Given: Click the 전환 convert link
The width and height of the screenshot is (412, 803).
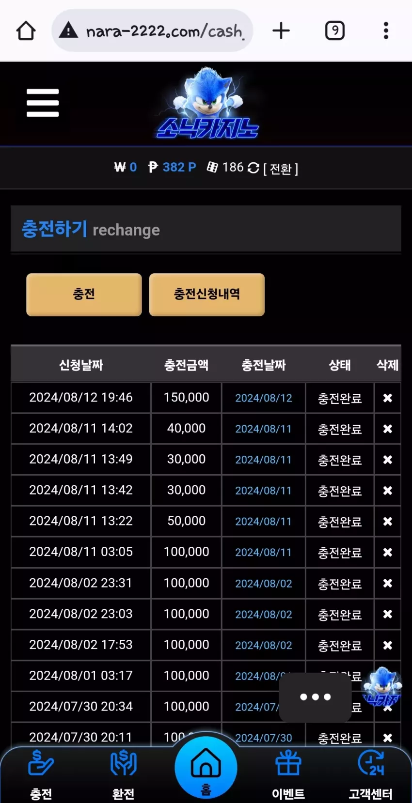Looking at the screenshot, I should [x=281, y=169].
